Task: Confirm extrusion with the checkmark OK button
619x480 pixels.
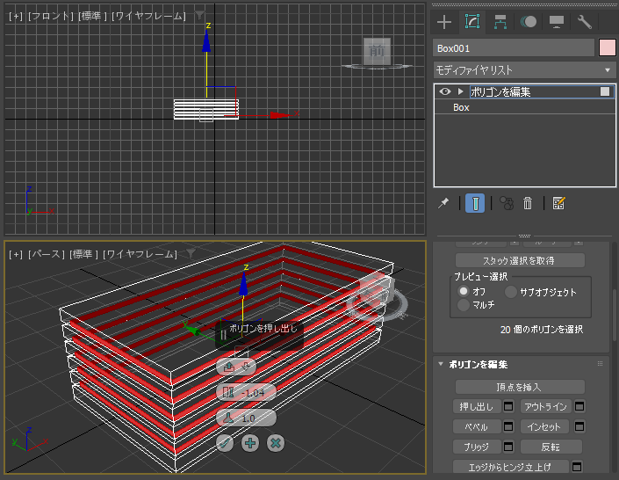Action: (x=225, y=443)
